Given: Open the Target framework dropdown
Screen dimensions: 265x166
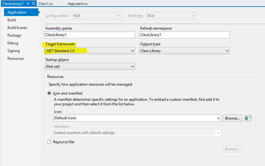Looking at the screenshot, I should pos(90,51).
